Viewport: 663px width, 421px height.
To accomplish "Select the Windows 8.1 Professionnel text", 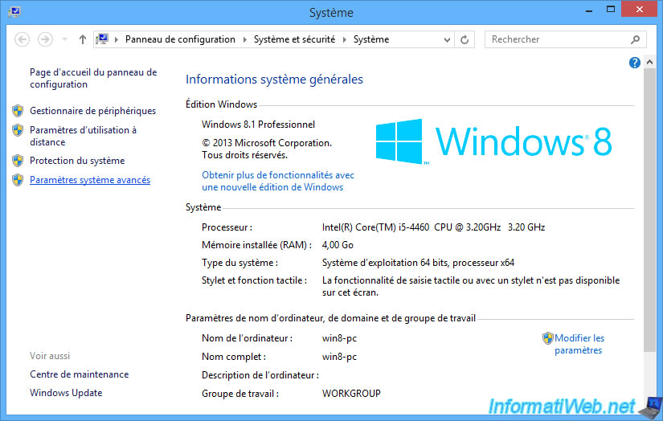I will [x=258, y=125].
